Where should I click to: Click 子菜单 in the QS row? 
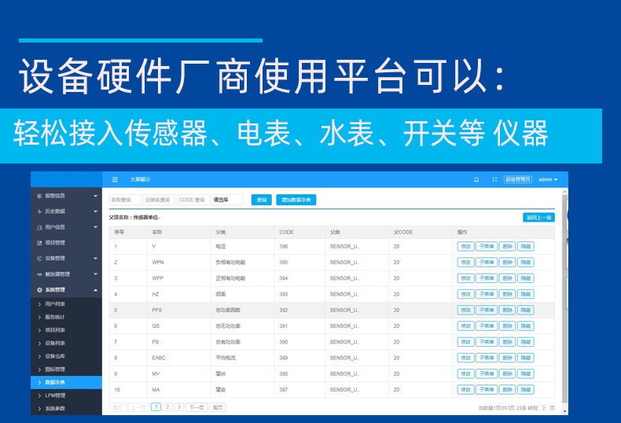tap(487, 326)
